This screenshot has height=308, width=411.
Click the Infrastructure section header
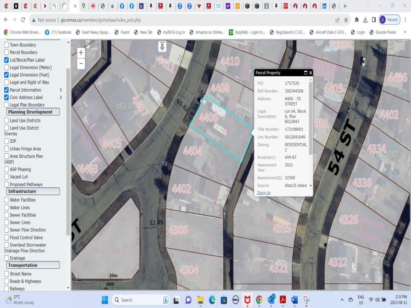(x=33, y=191)
